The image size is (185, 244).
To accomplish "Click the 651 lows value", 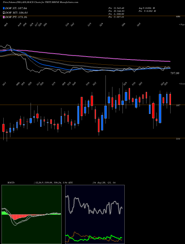I will click(x=5, y=84).
